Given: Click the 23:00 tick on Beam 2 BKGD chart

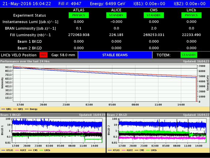Looking at the screenshot, I should [144, 146].
